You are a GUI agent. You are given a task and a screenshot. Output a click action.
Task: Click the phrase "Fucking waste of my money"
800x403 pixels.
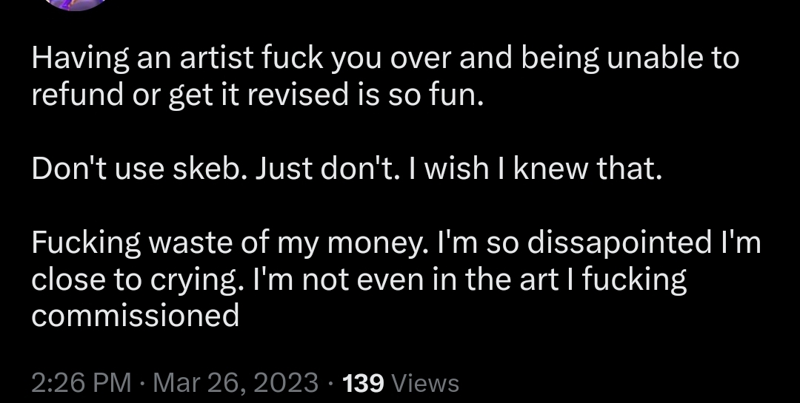point(227,243)
